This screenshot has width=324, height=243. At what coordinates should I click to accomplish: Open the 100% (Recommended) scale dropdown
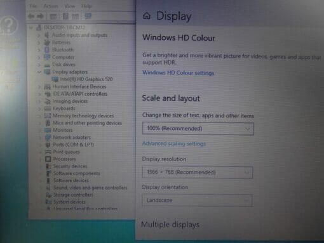(198, 129)
